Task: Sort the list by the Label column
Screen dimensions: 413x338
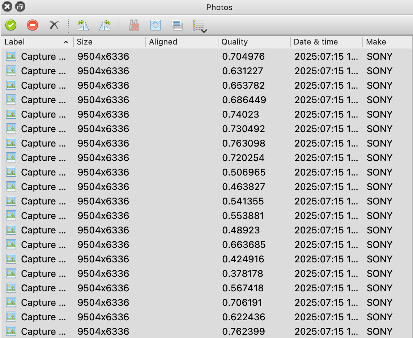Action: 36,42
